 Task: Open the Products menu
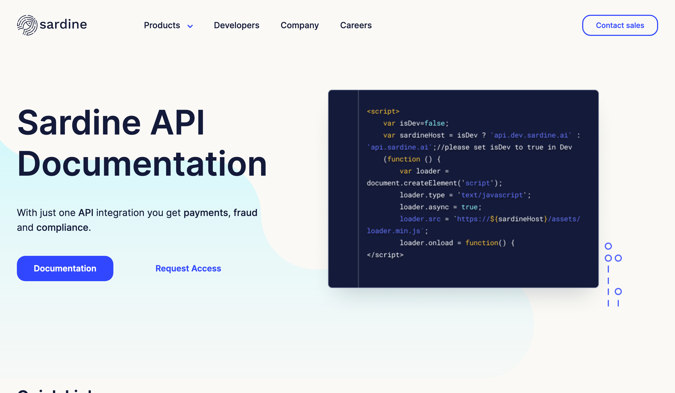click(x=162, y=25)
